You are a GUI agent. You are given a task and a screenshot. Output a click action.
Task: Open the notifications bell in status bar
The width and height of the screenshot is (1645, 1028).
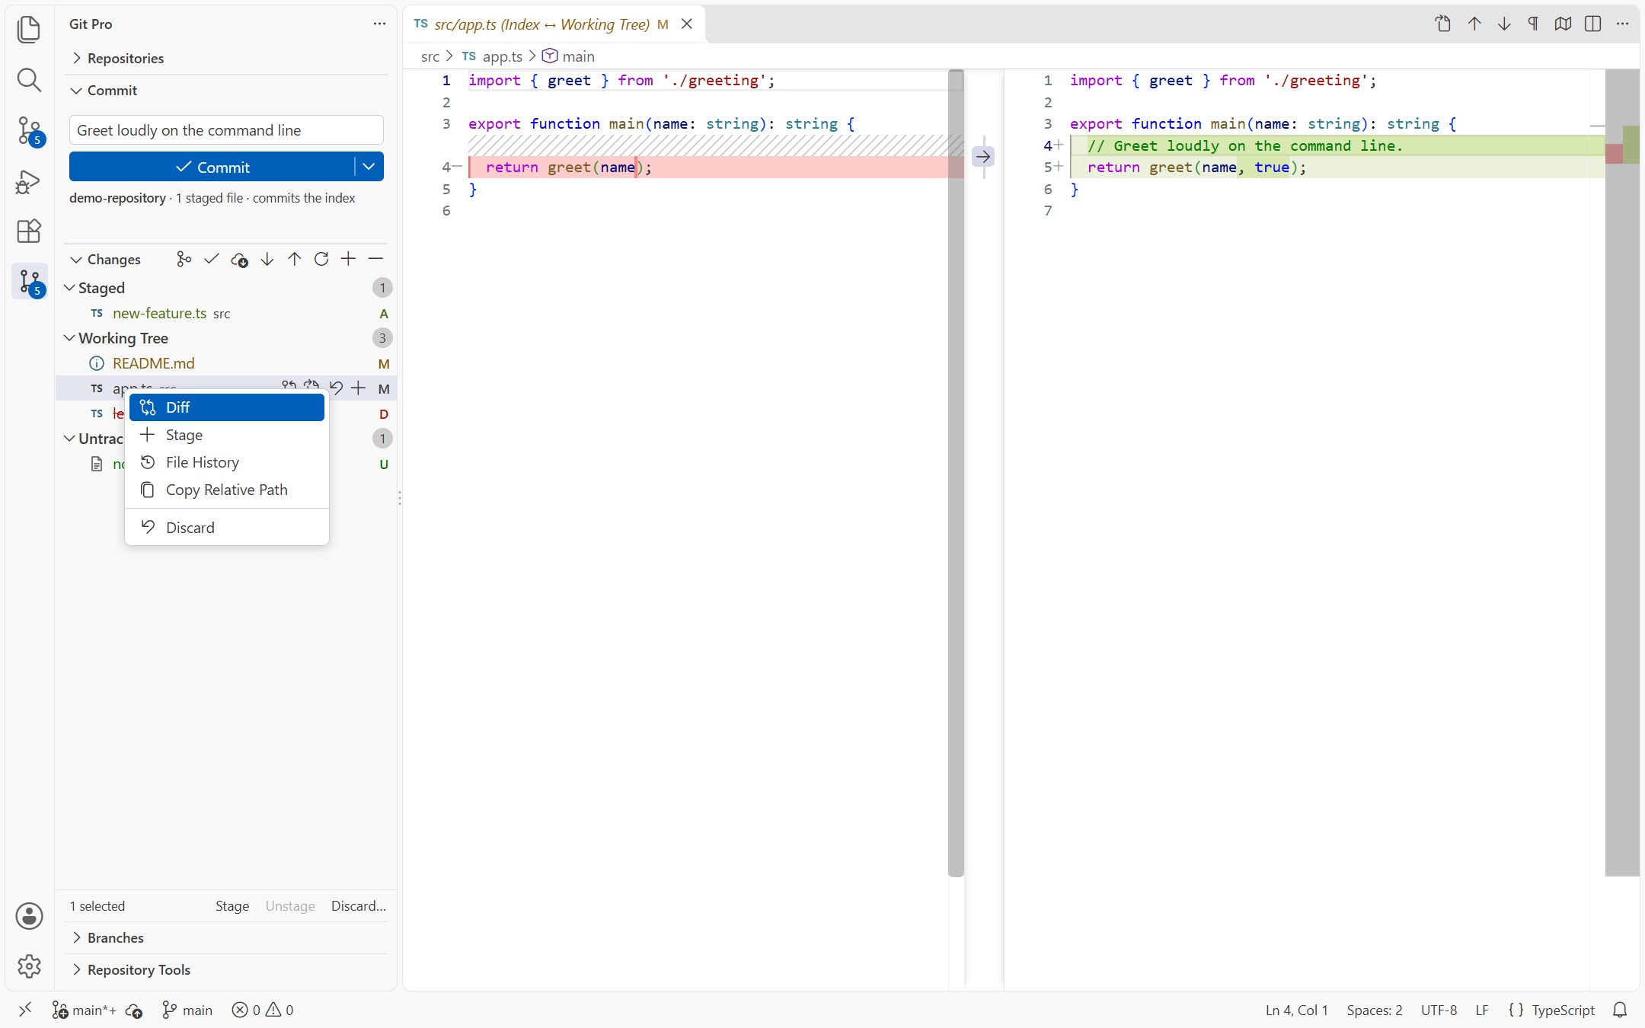(1620, 1010)
